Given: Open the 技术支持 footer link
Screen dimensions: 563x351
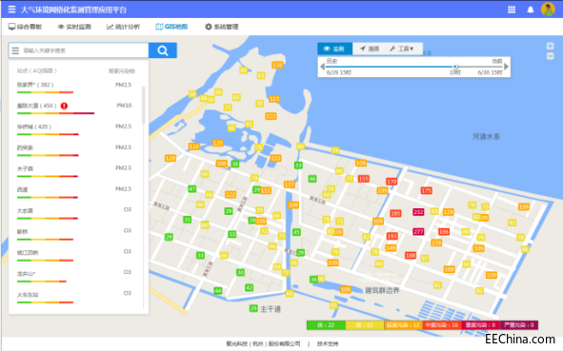Looking at the screenshot, I should [328, 343].
